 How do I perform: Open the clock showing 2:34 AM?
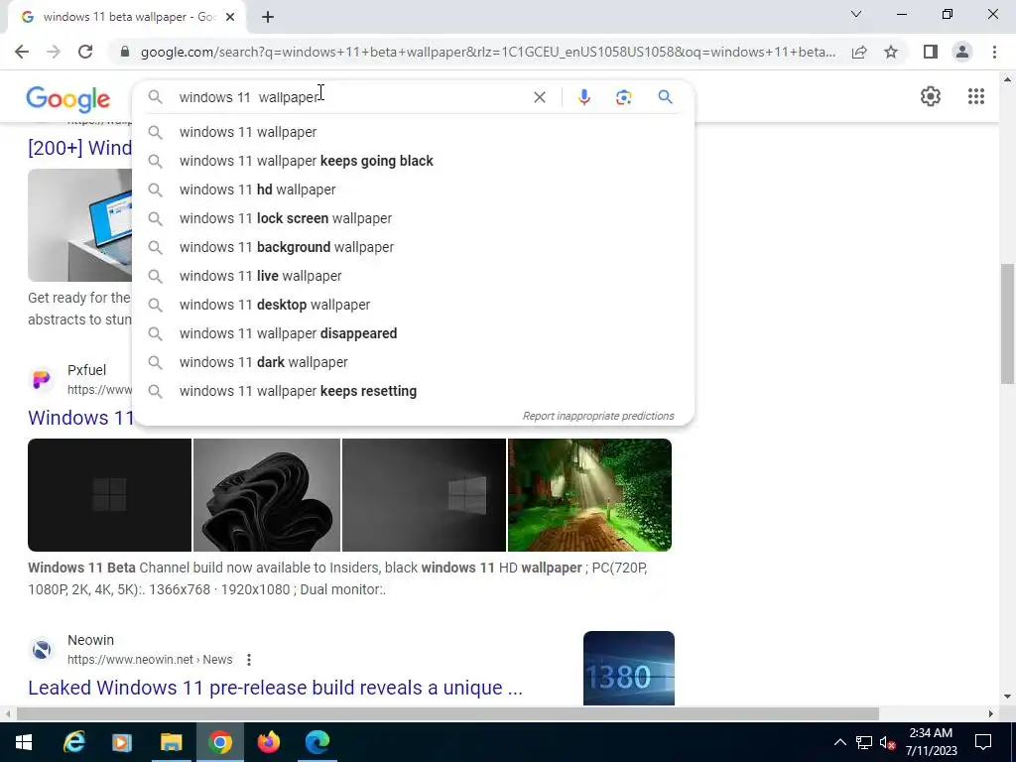(x=931, y=742)
